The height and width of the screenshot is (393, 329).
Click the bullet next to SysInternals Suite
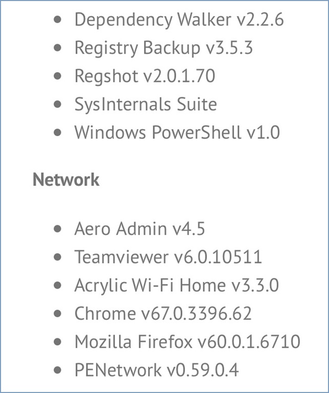[58, 104]
